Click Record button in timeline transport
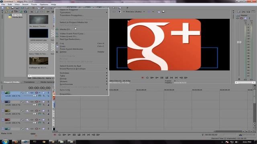This screenshot has height=144, width=257. tap(55, 135)
